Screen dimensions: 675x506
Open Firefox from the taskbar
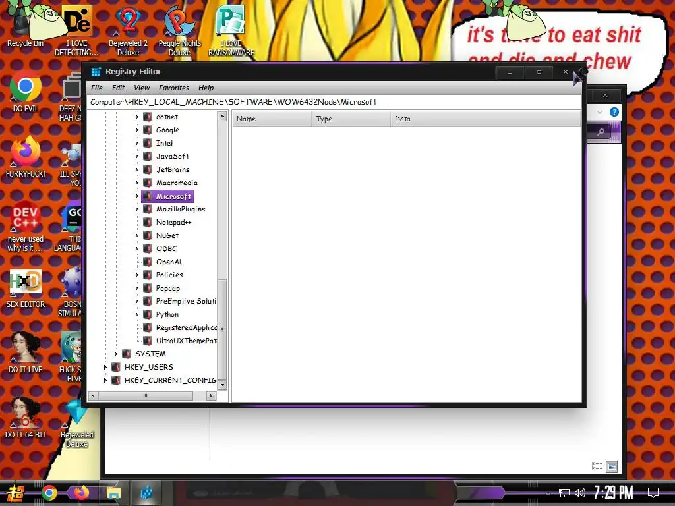click(81, 493)
